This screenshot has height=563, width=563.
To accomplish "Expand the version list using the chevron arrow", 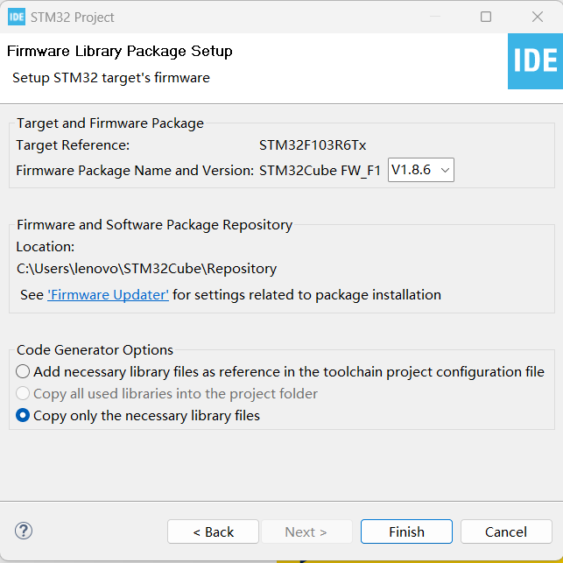I will (445, 170).
